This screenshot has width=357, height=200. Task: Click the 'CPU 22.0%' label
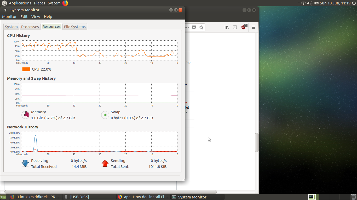(x=42, y=69)
